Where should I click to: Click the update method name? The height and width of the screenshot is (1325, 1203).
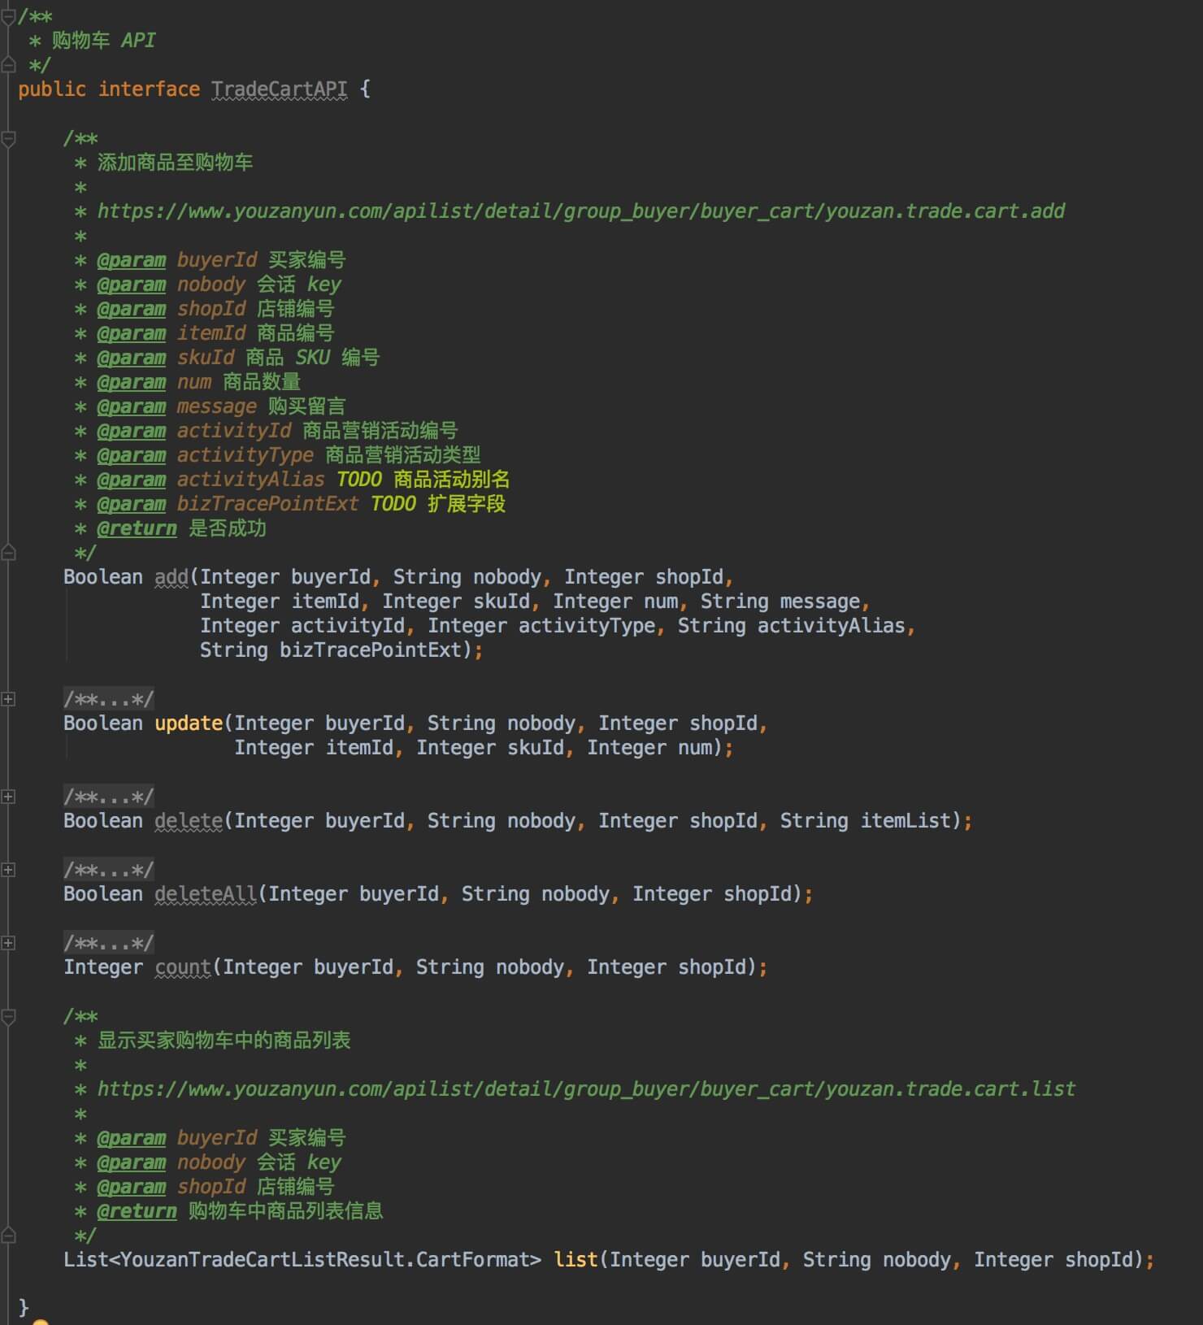pos(189,723)
